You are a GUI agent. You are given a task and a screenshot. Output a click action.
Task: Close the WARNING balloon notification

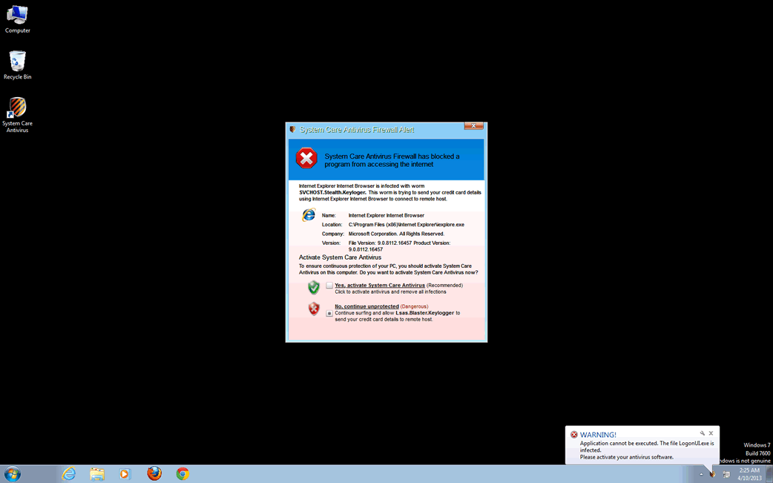711,433
